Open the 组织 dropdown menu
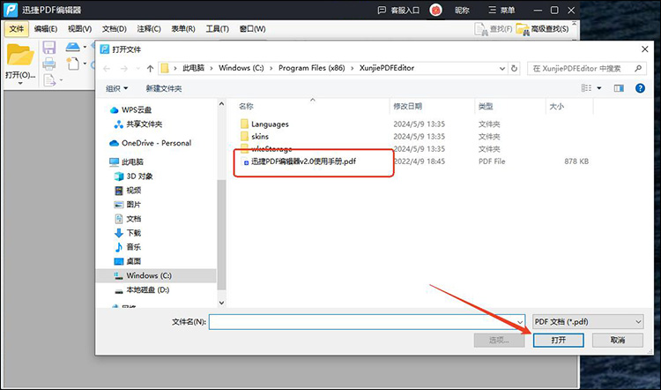 tap(116, 88)
